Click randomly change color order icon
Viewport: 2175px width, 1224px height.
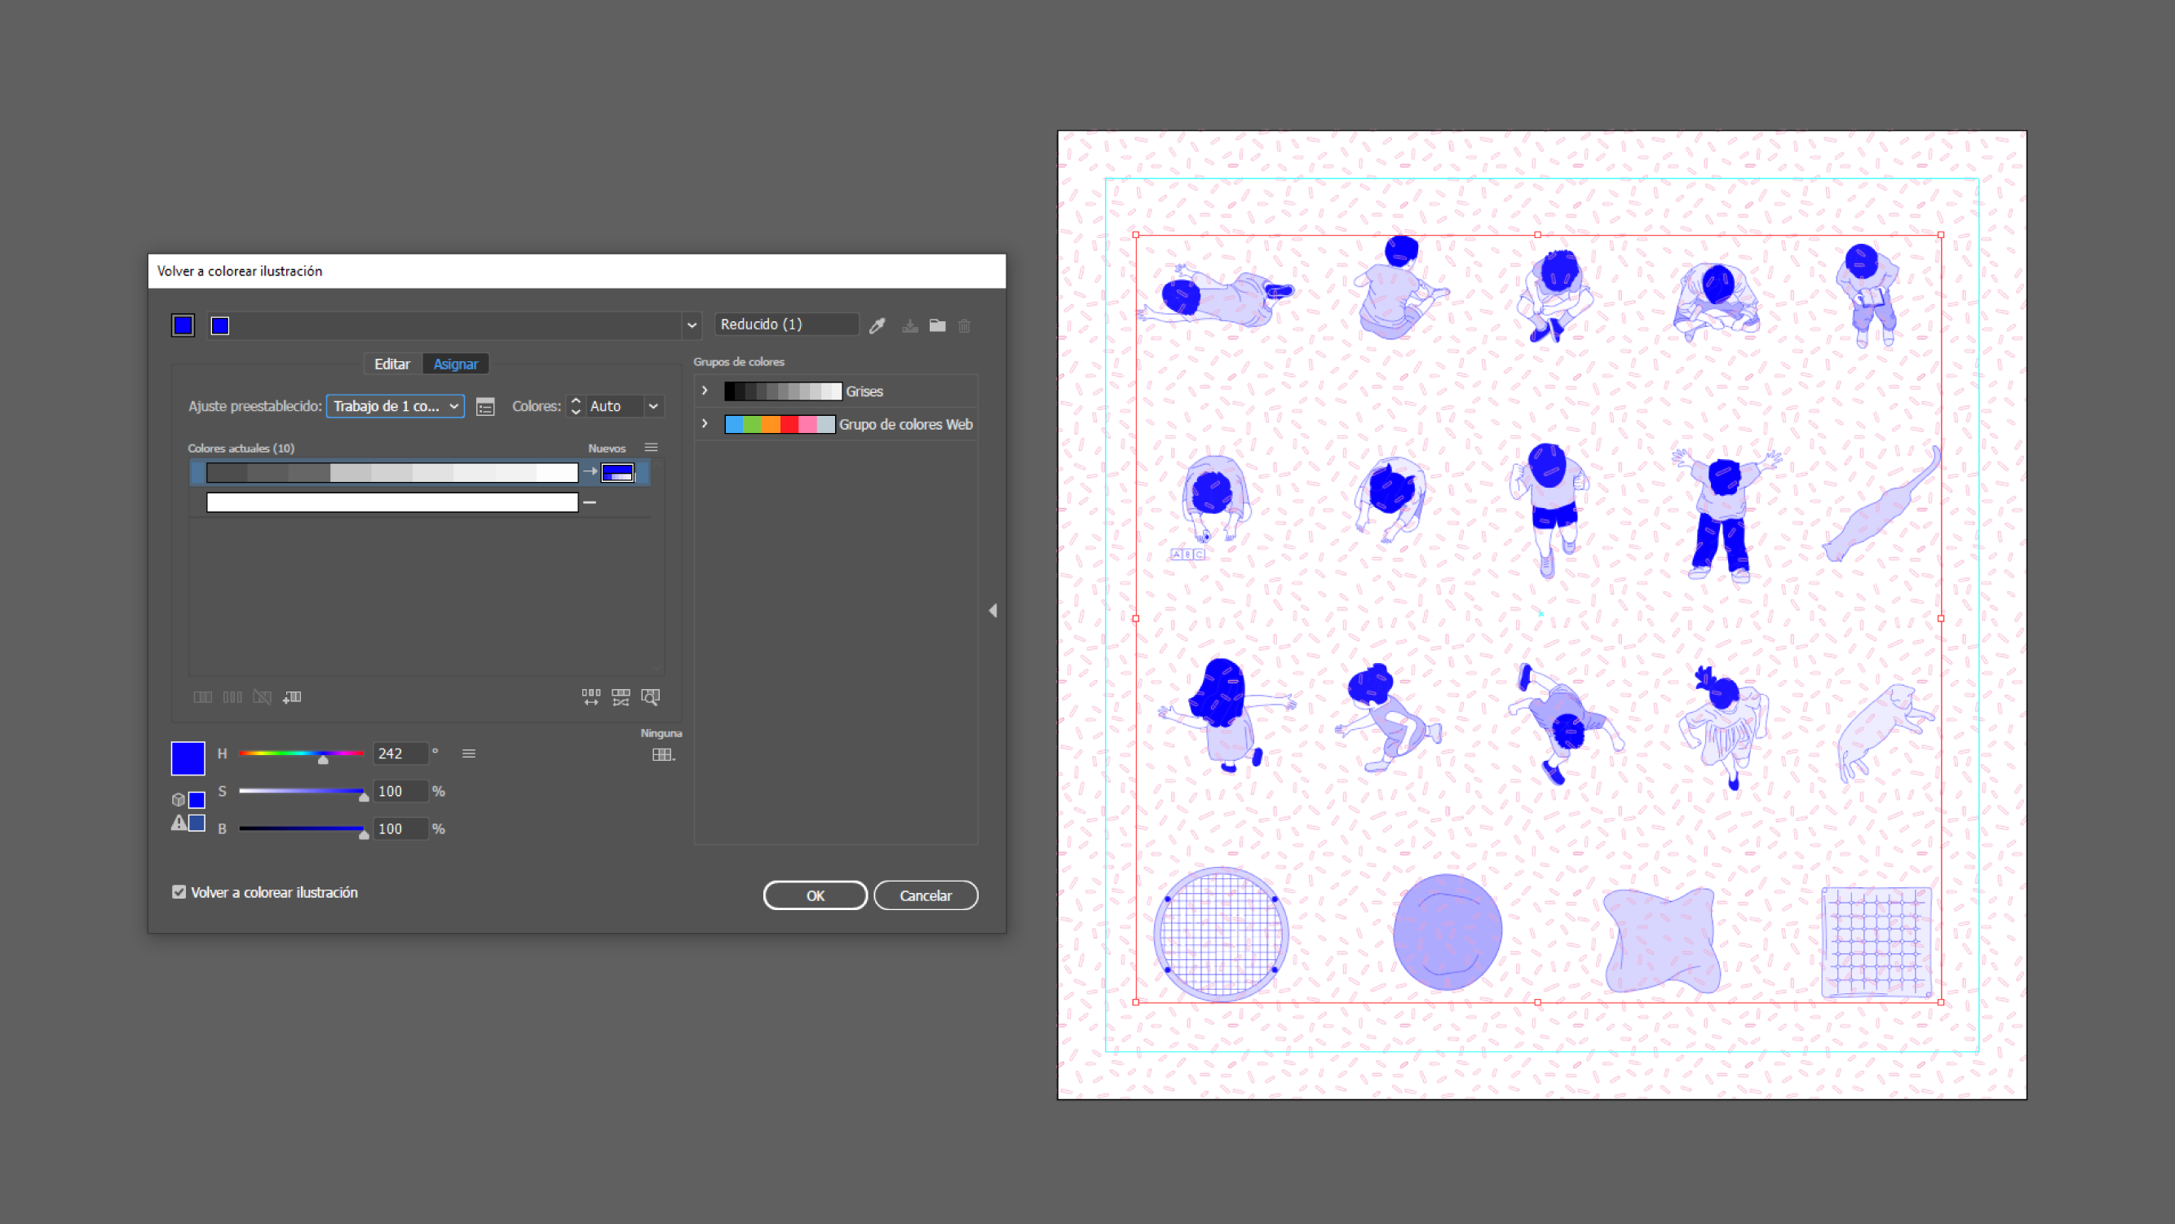pos(590,696)
